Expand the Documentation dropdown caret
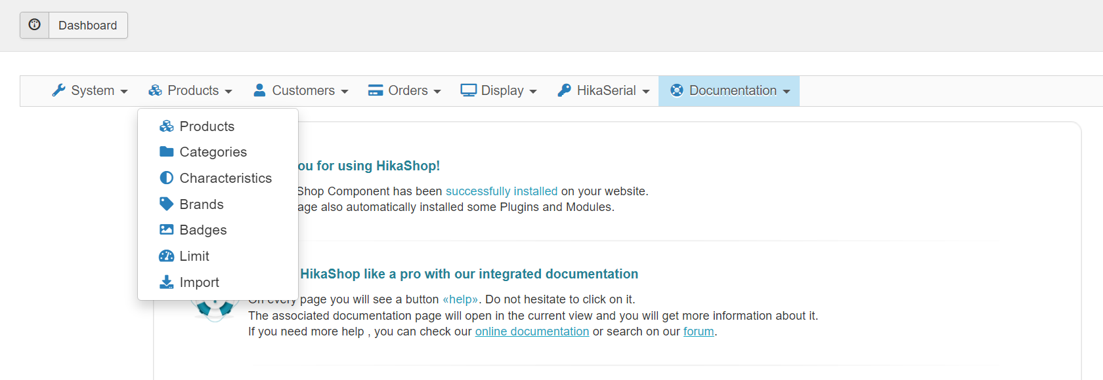 (x=787, y=92)
